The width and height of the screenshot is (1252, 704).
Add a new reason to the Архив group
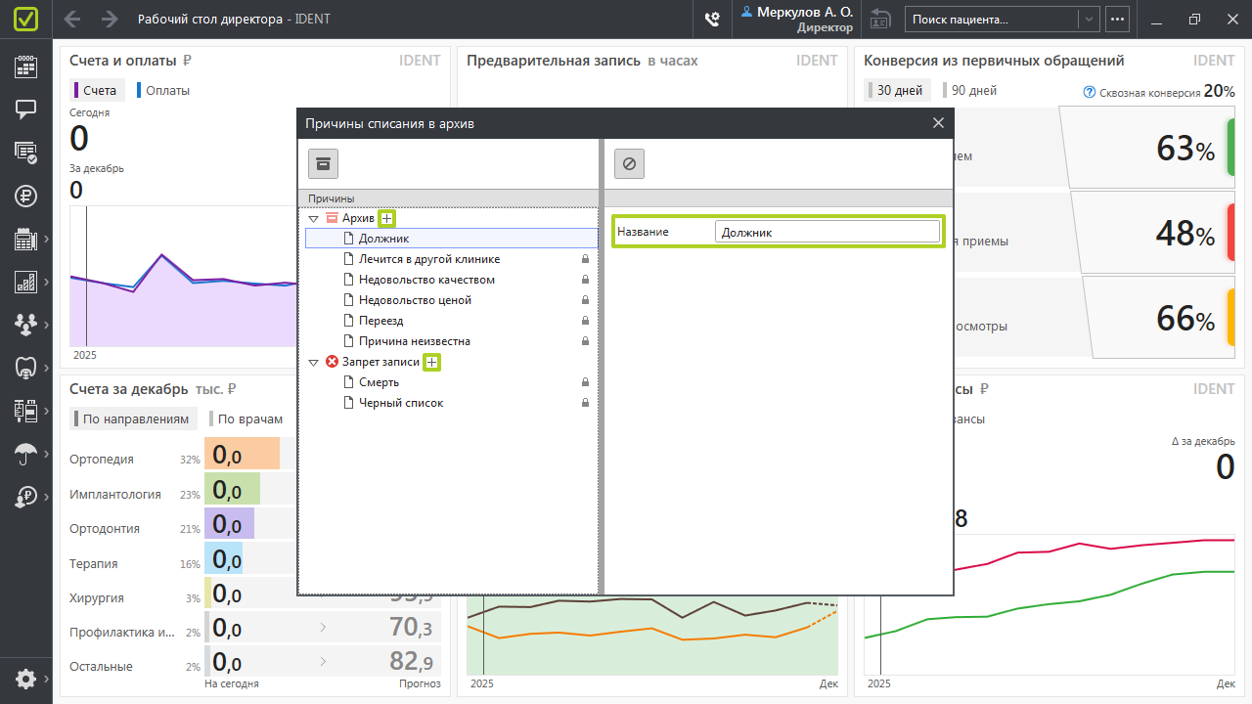[x=387, y=218]
